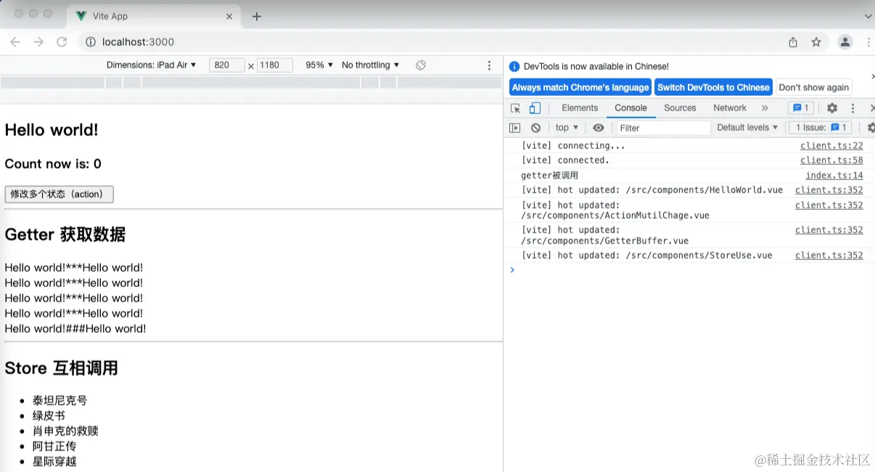
Task: Open the client.ts:58 source link
Action: point(831,160)
